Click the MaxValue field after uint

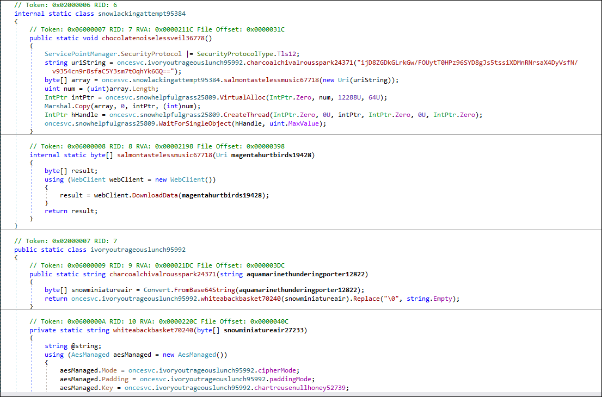click(x=303, y=123)
